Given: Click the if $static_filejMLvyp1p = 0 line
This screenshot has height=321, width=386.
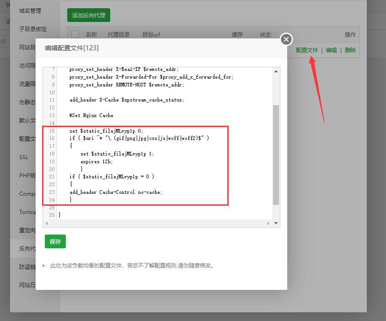Looking at the screenshot, I should click(x=112, y=177).
